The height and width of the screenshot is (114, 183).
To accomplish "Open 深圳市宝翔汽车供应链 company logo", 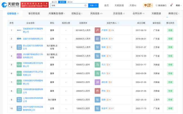I will (19, 108).
